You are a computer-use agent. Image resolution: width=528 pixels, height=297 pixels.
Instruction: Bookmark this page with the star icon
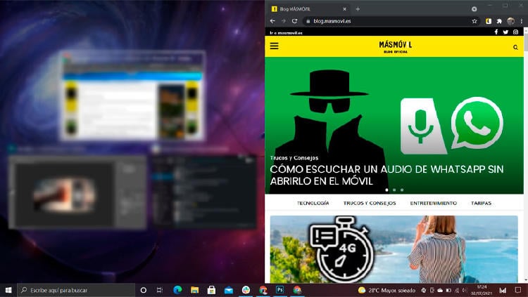(x=474, y=21)
